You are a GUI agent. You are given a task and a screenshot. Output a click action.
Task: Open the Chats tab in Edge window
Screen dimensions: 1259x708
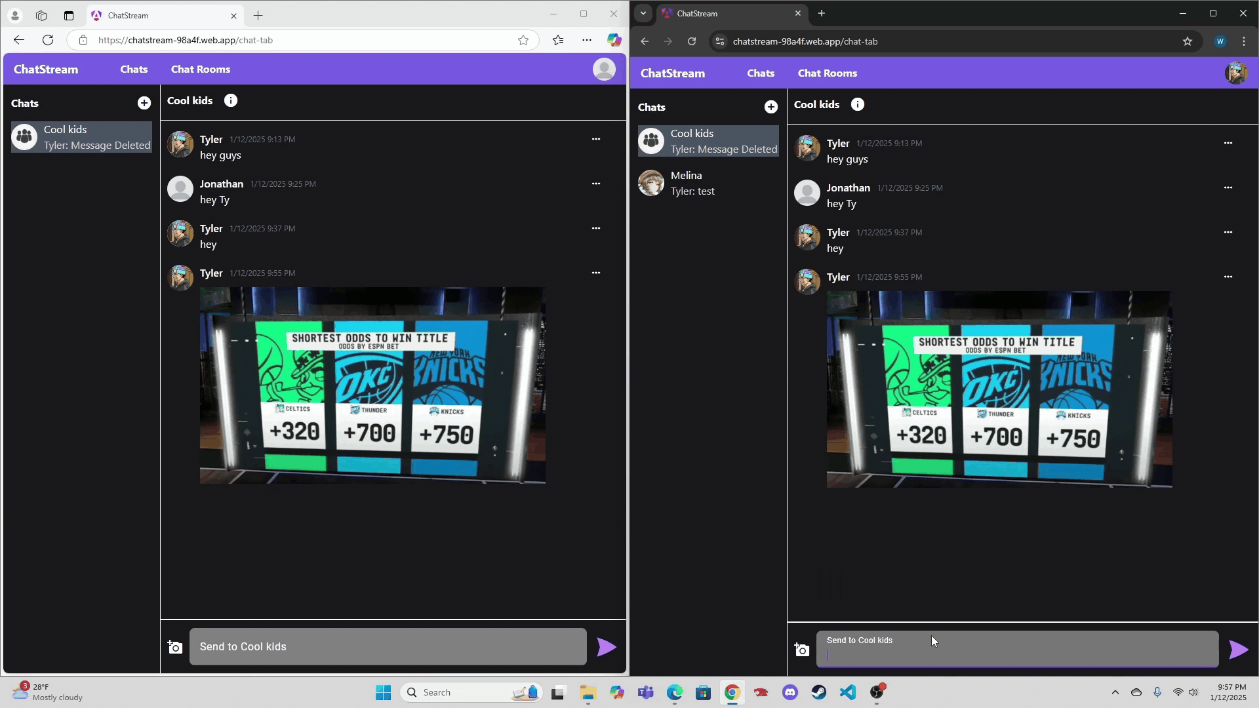click(x=134, y=69)
